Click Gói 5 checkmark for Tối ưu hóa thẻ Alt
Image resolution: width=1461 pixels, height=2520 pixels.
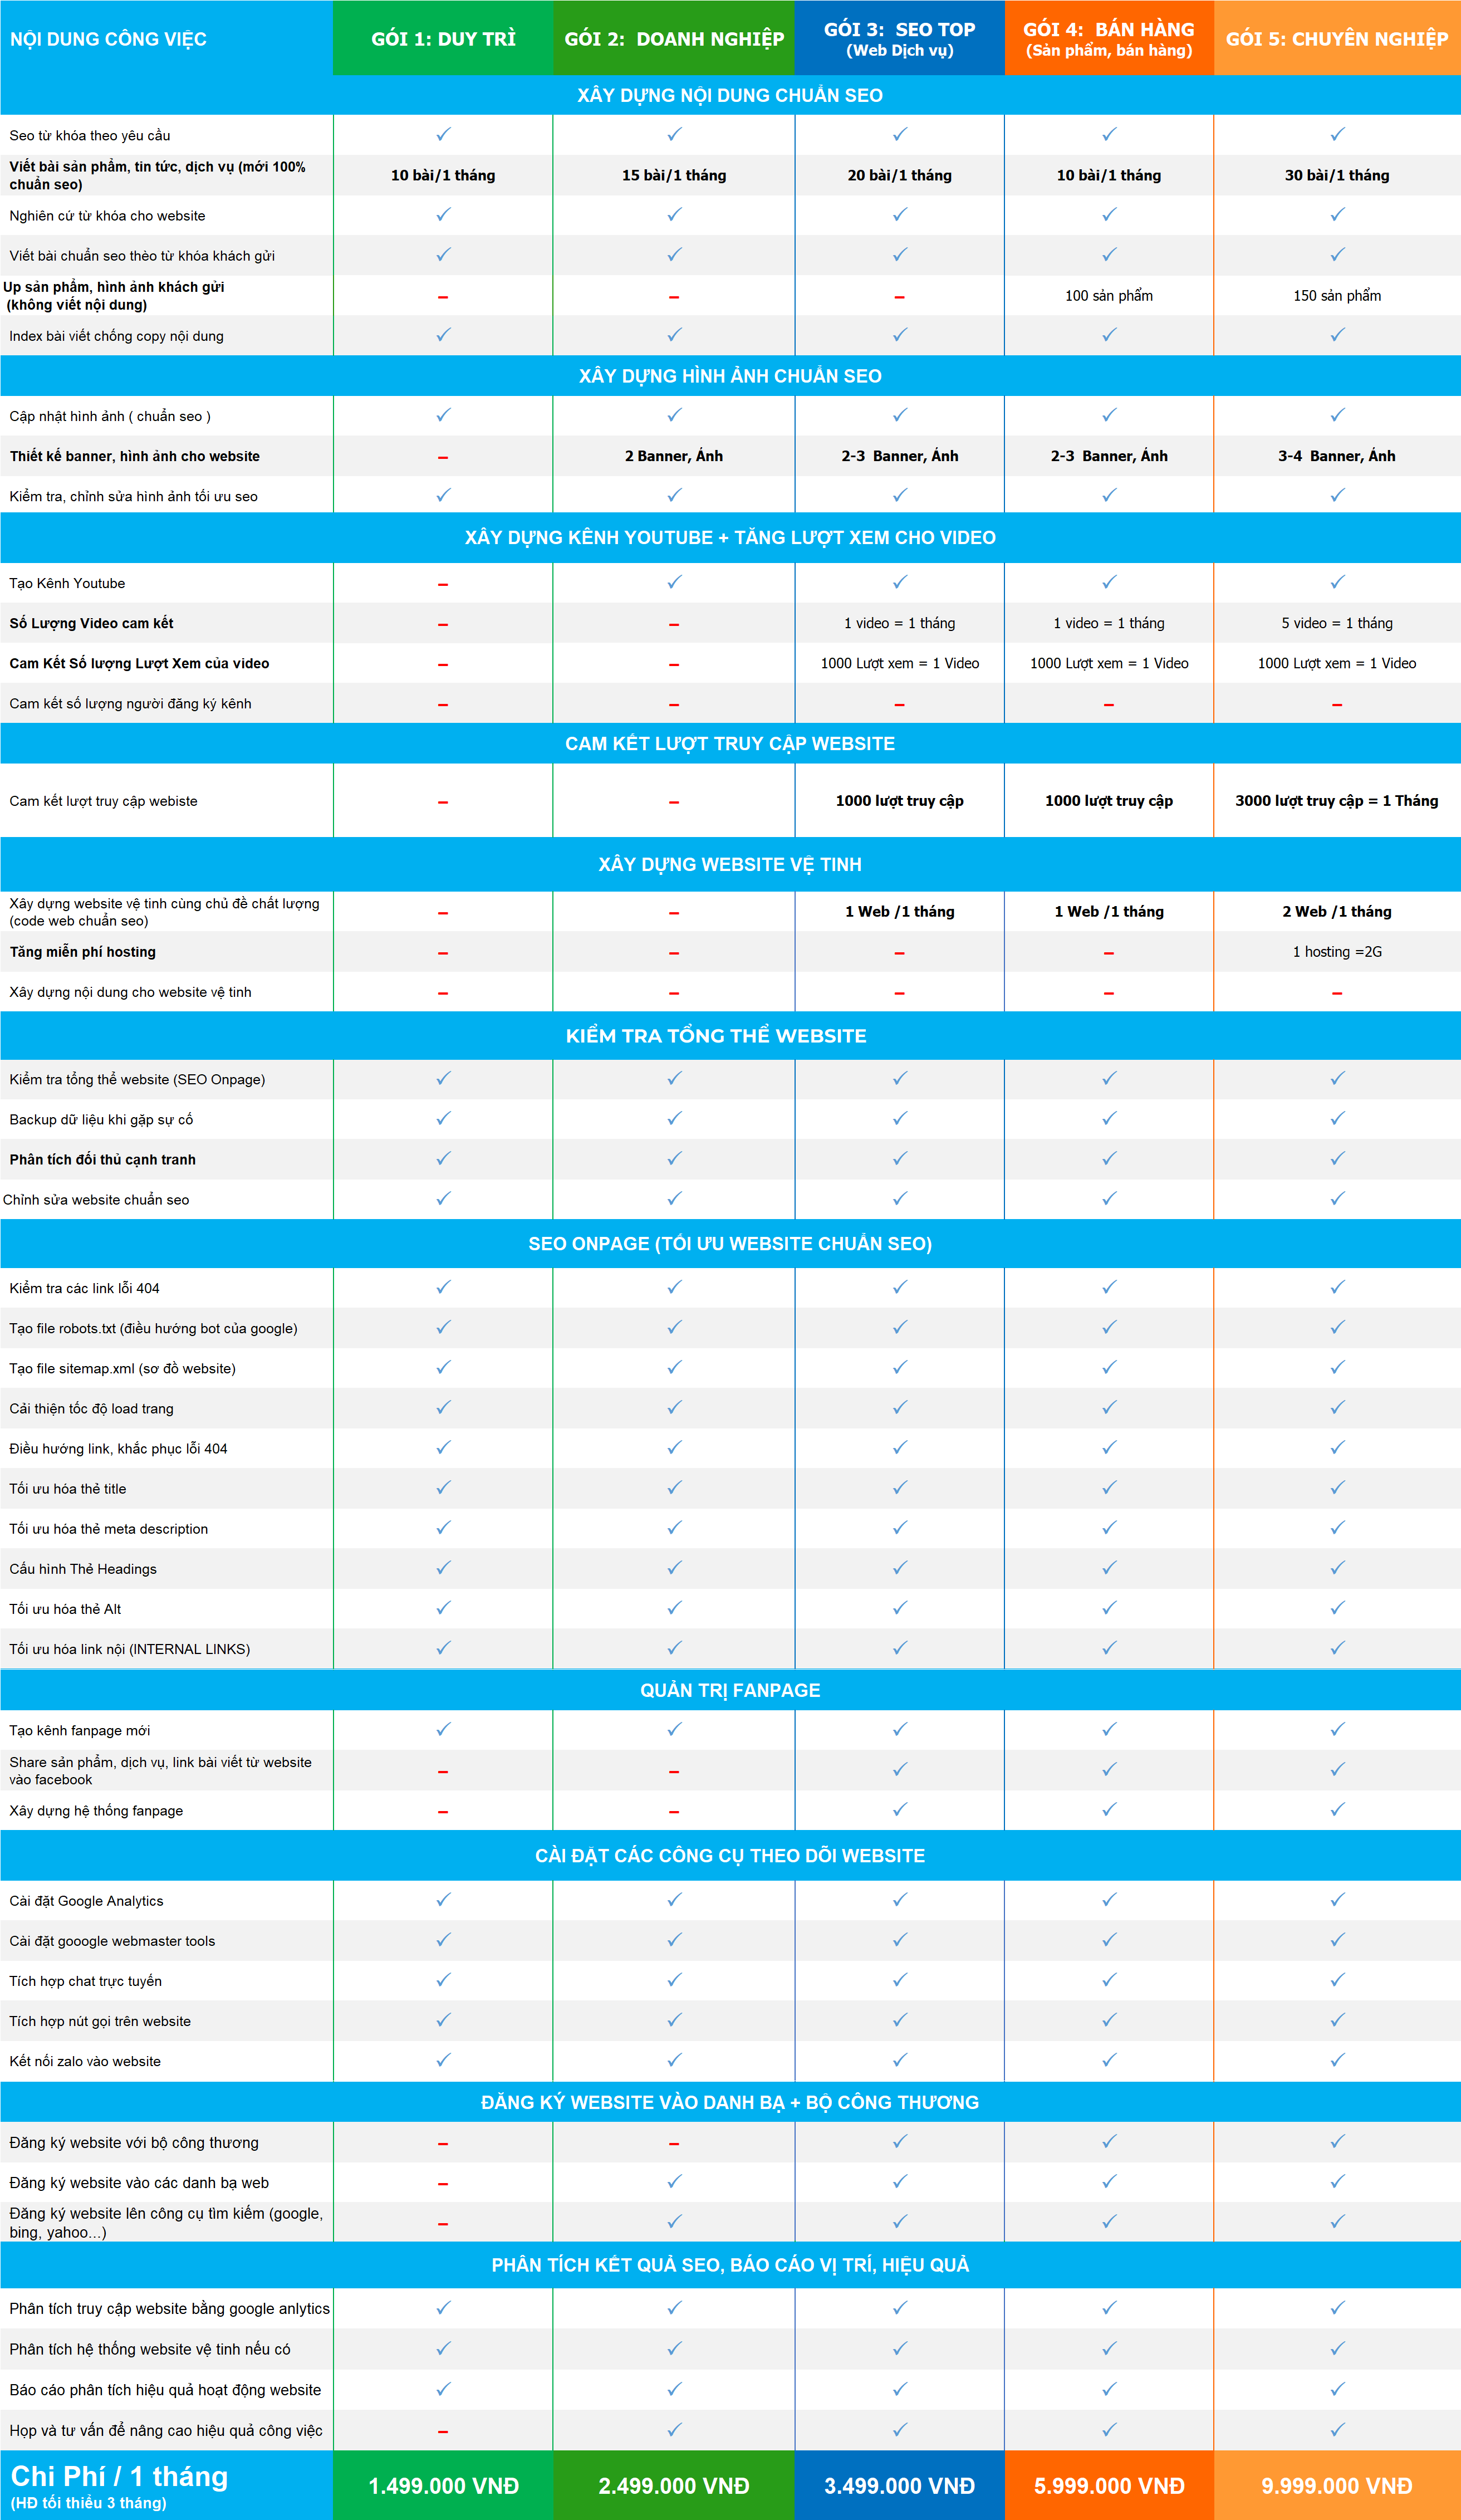(x=1337, y=1607)
